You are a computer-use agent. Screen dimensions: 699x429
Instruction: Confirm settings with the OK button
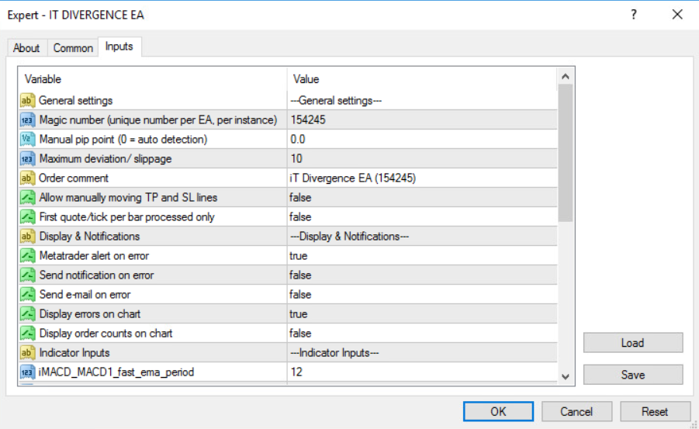[x=498, y=411]
